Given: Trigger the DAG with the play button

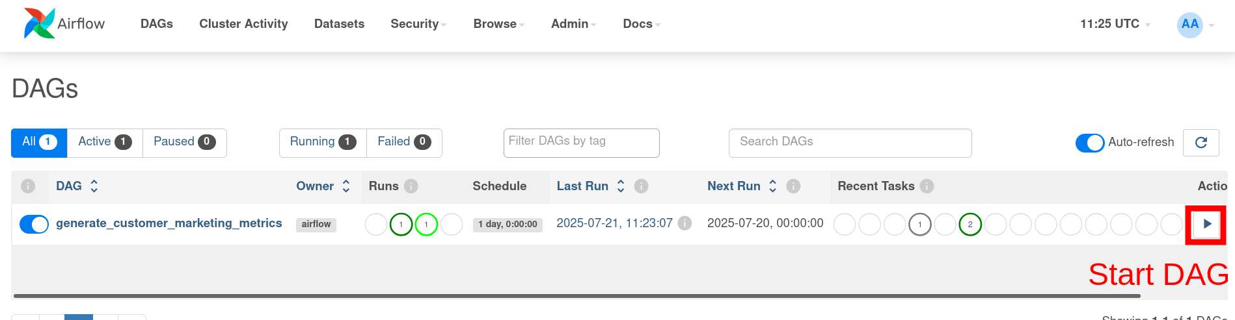Looking at the screenshot, I should point(1206,225).
